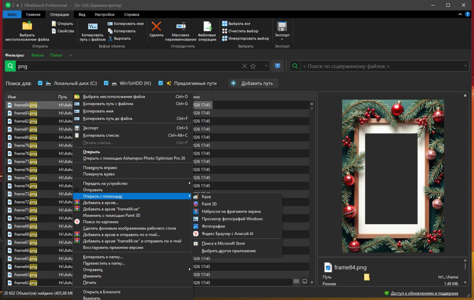Click the blue help book icon
The image size is (474, 300).
278,66
